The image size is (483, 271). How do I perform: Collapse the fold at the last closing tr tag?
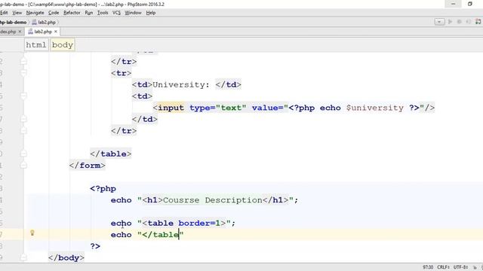[x=23, y=130]
